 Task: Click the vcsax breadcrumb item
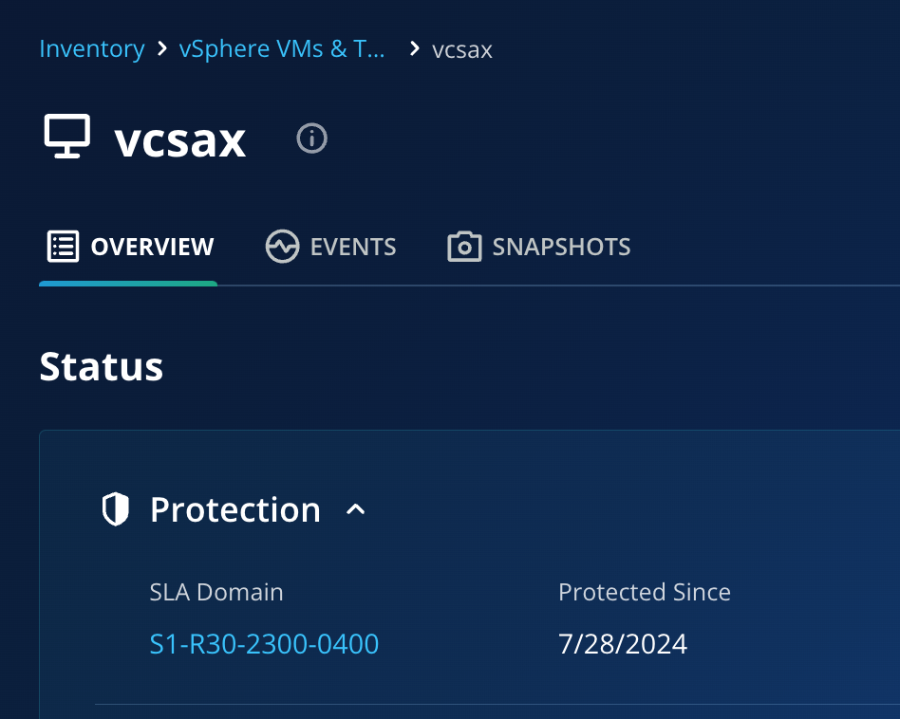pos(462,49)
